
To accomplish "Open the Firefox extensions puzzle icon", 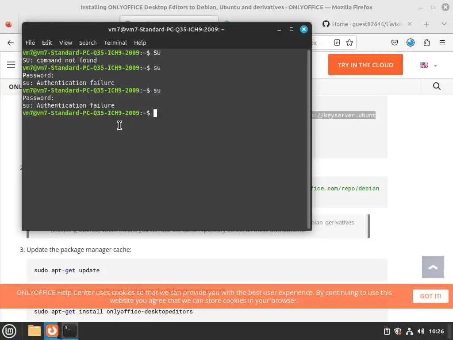I will (x=426, y=43).
